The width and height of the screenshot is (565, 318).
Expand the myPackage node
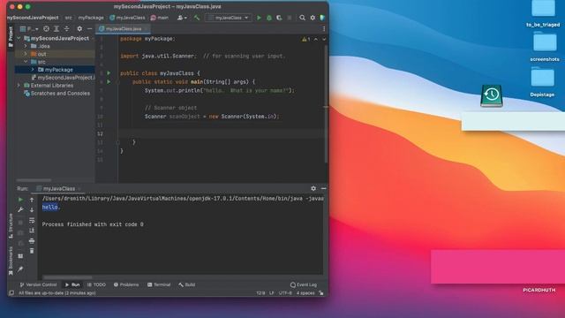[x=33, y=70]
